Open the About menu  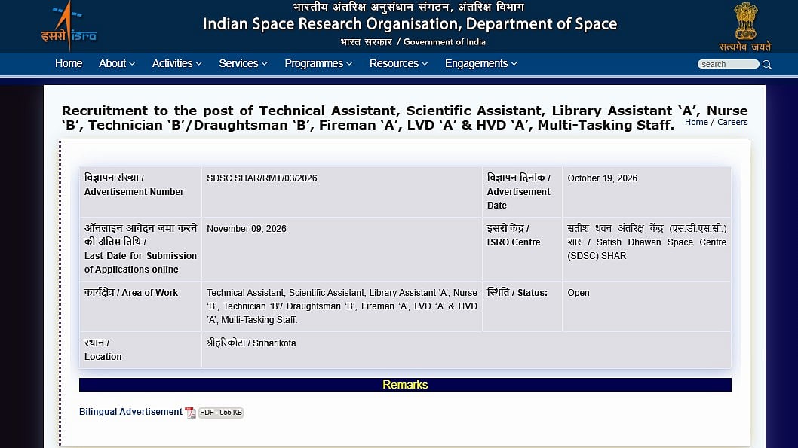tap(117, 63)
